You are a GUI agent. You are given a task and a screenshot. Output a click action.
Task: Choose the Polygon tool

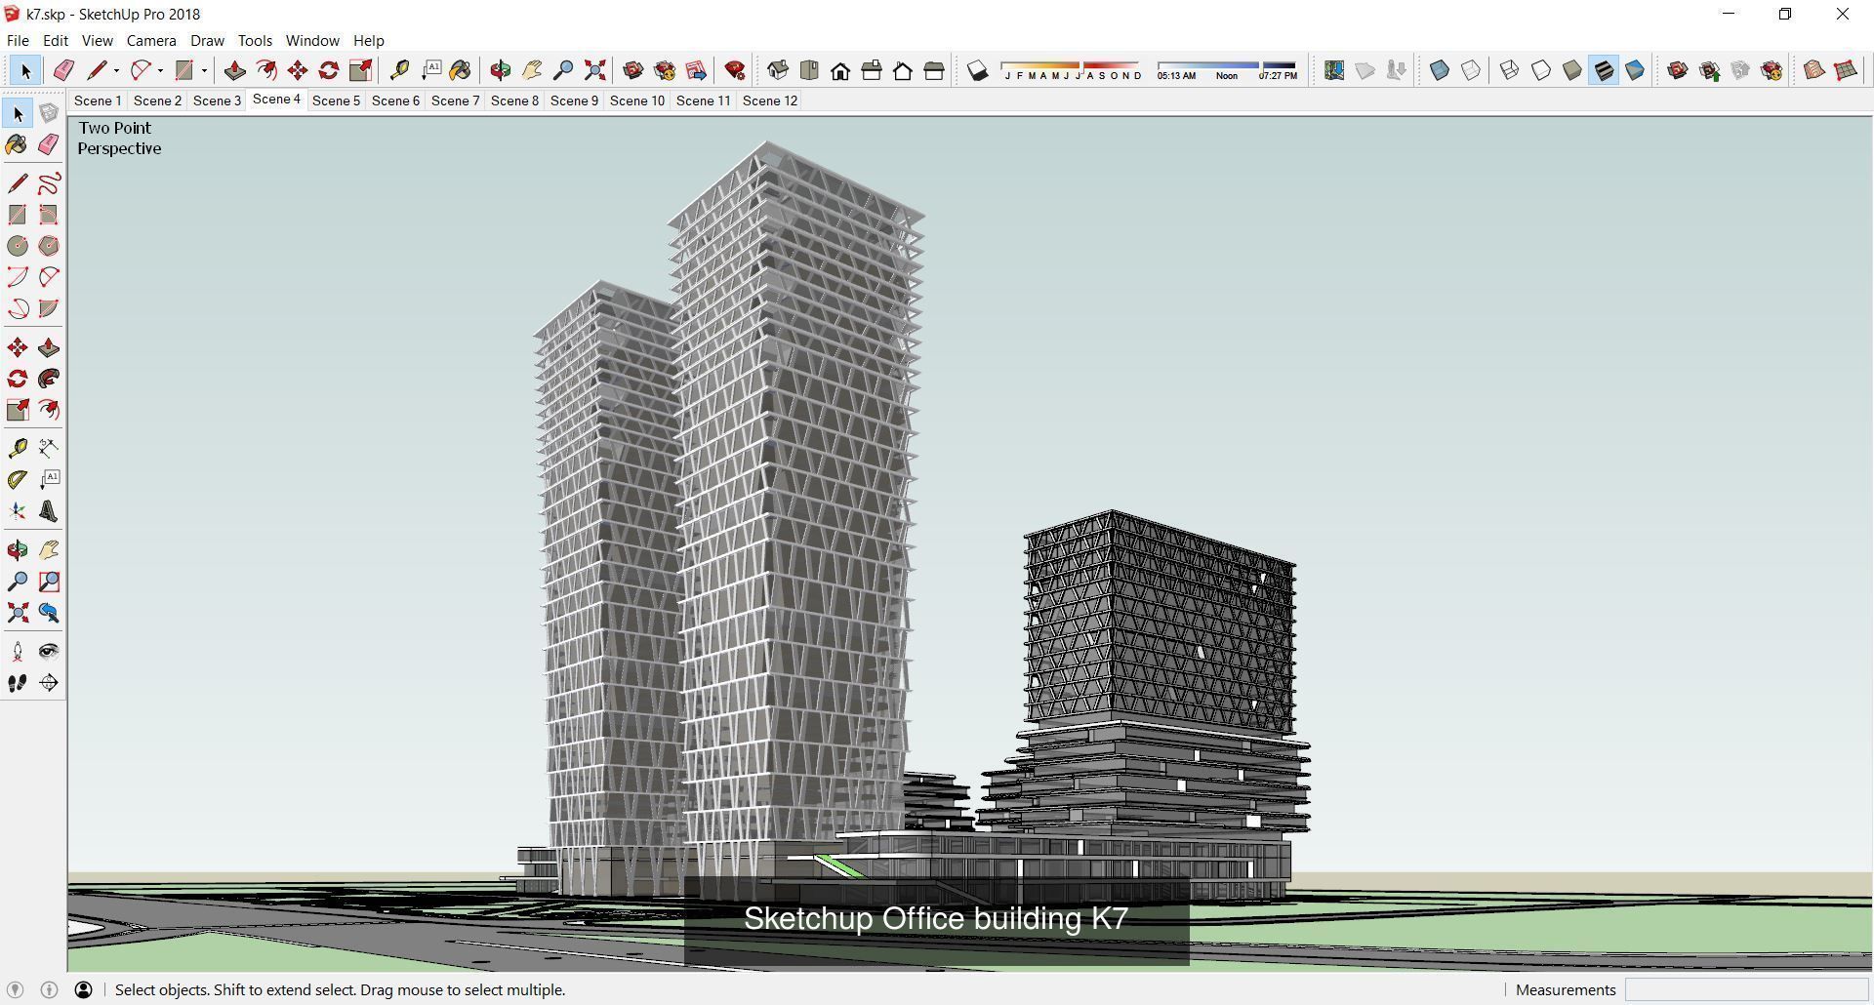(49, 246)
